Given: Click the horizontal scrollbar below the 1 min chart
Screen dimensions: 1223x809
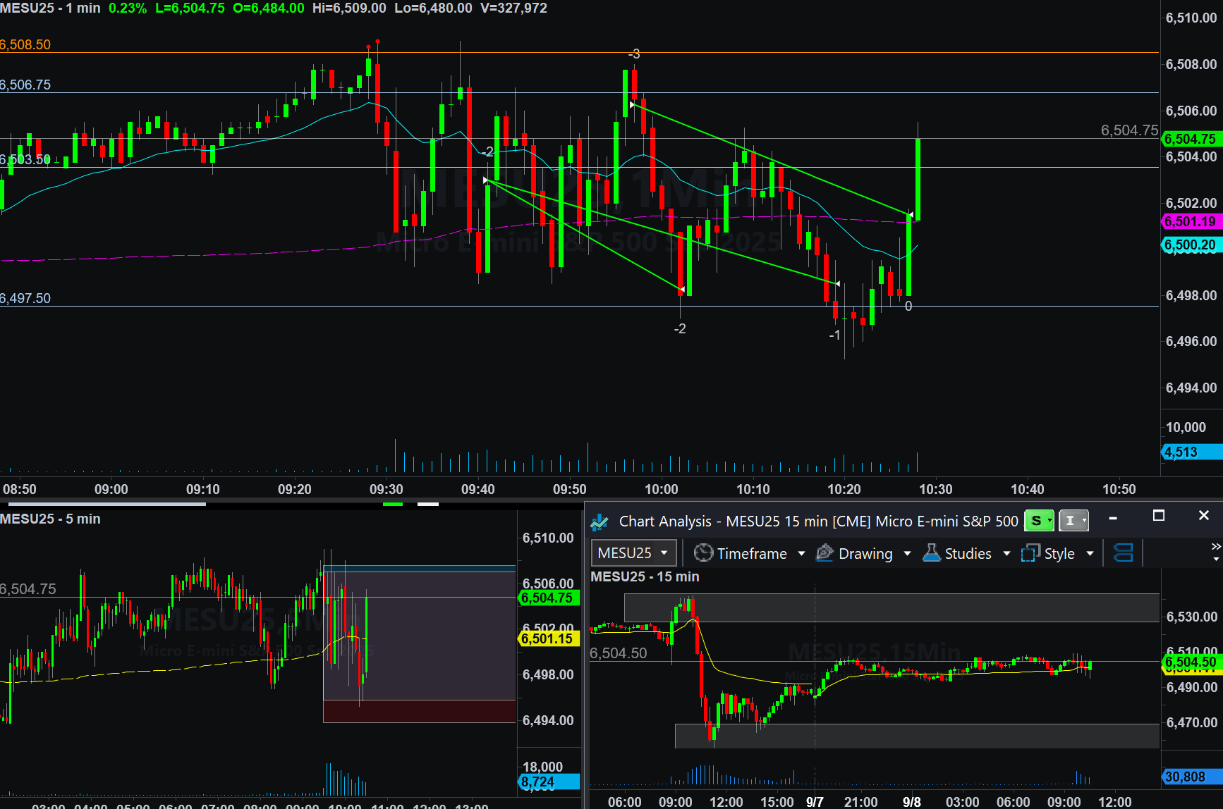Looking at the screenshot, I should point(107,504).
